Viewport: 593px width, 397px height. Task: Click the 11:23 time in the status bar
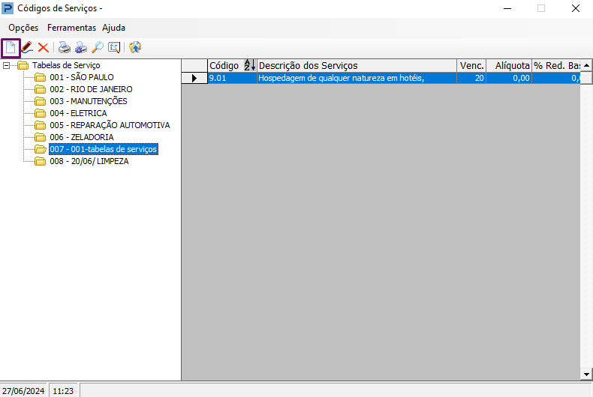click(63, 391)
